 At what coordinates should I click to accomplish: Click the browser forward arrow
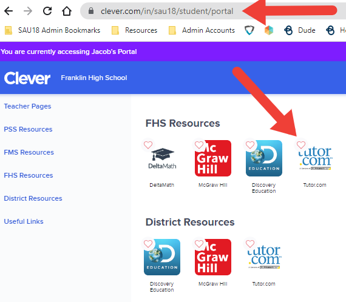point(28,11)
